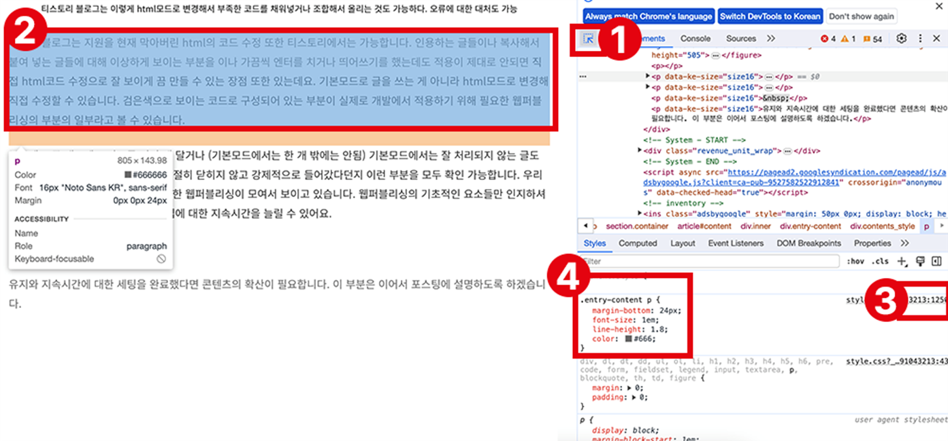This screenshot has width=948, height=441.
Task: Show more sidebar tabs after Properties
Action: pos(904,243)
